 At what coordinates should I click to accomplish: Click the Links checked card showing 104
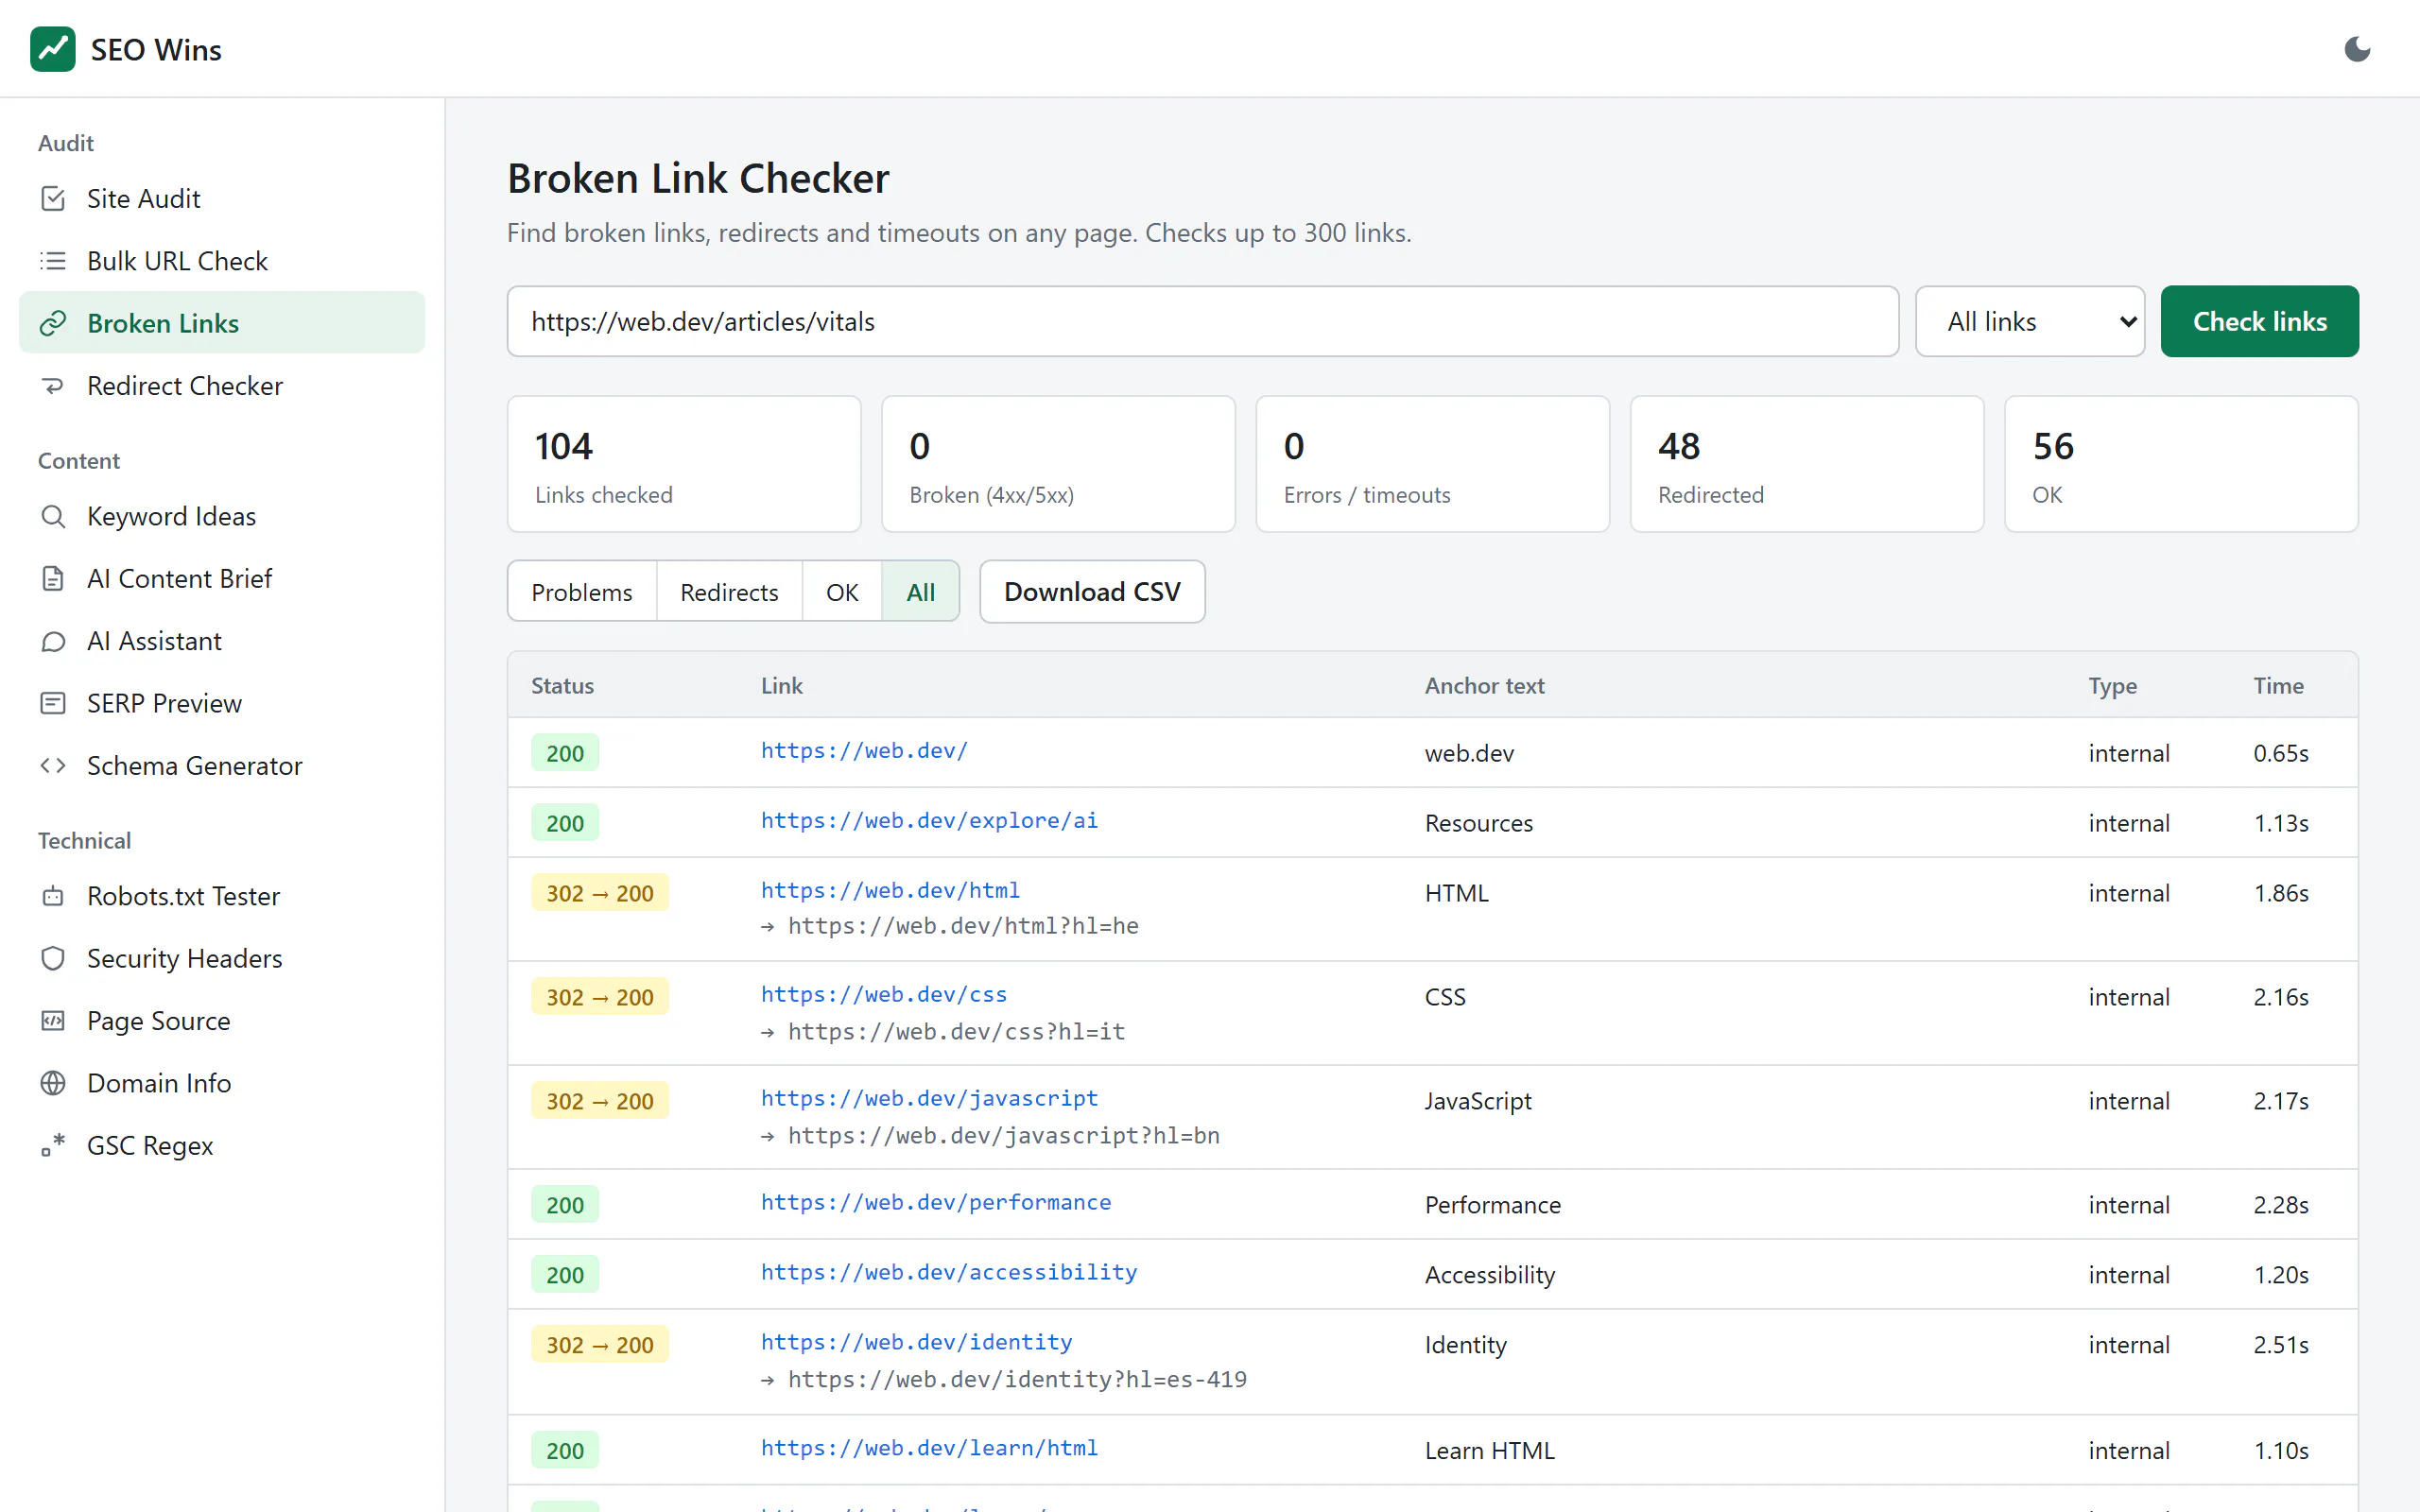click(x=684, y=464)
